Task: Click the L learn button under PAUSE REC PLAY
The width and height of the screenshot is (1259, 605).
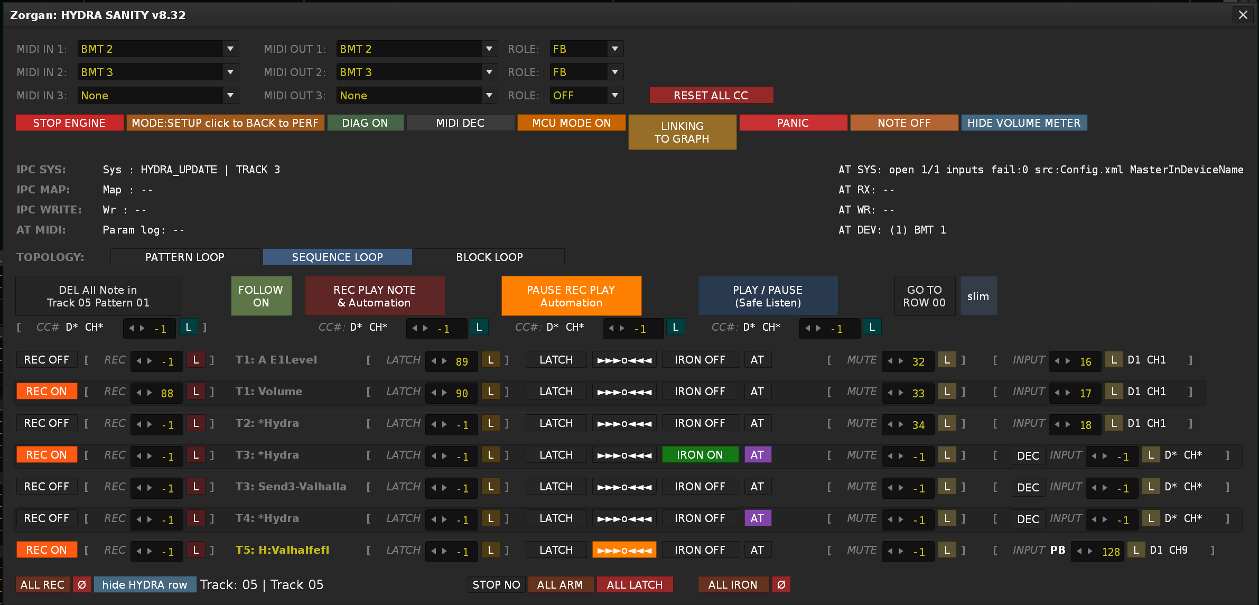Action: tap(676, 327)
